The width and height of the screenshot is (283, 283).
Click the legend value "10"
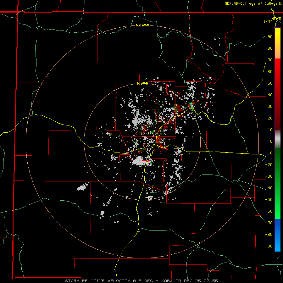270,130
